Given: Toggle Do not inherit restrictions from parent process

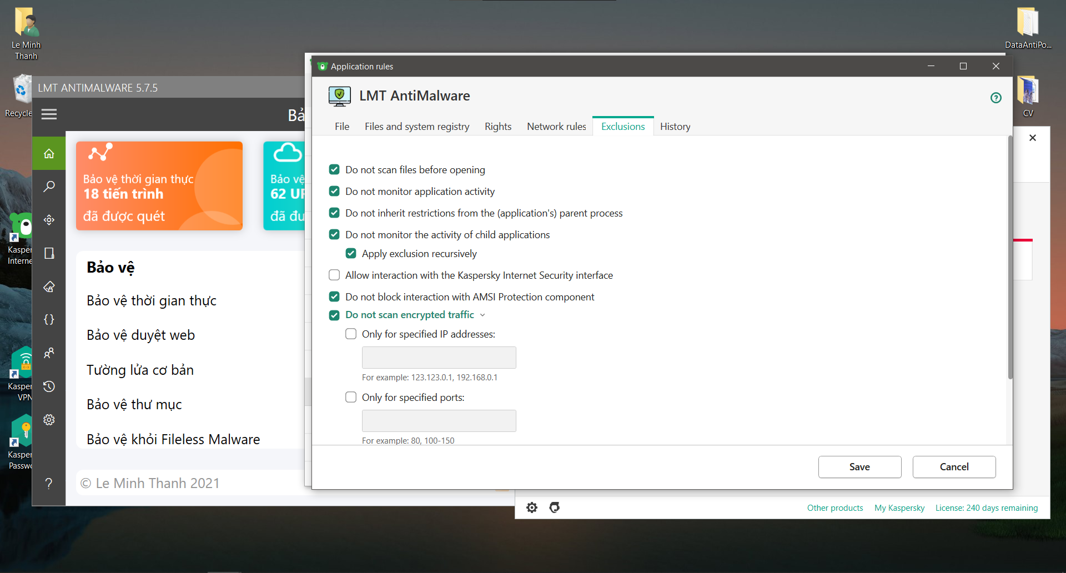Looking at the screenshot, I should [x=334, y=213].
